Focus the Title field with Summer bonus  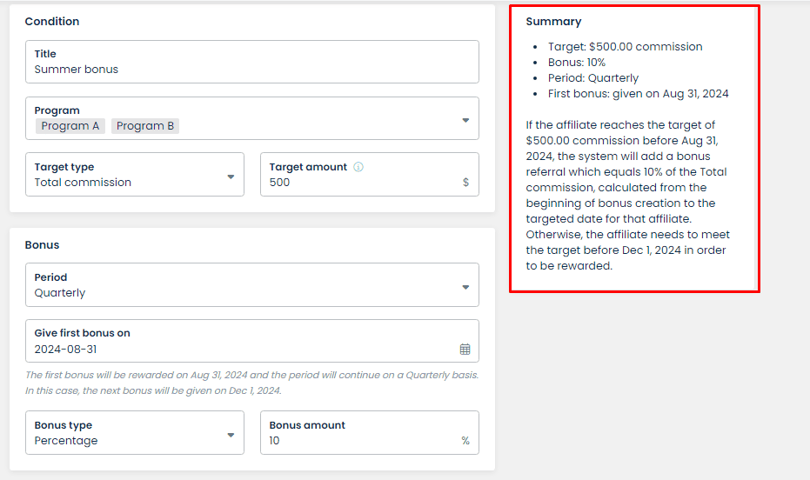click(x=252, y=62)
